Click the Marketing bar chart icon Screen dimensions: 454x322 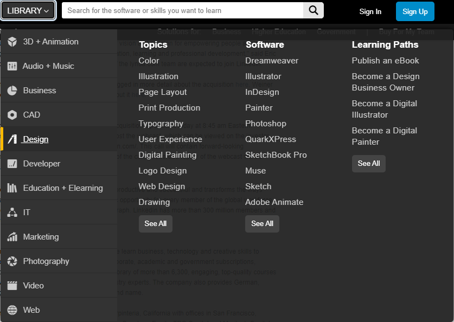click(x=12, y=237)
